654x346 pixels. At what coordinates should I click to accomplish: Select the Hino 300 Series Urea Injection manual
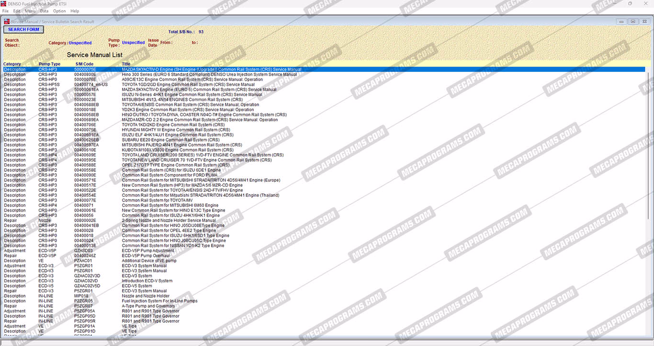pos(209,75)
